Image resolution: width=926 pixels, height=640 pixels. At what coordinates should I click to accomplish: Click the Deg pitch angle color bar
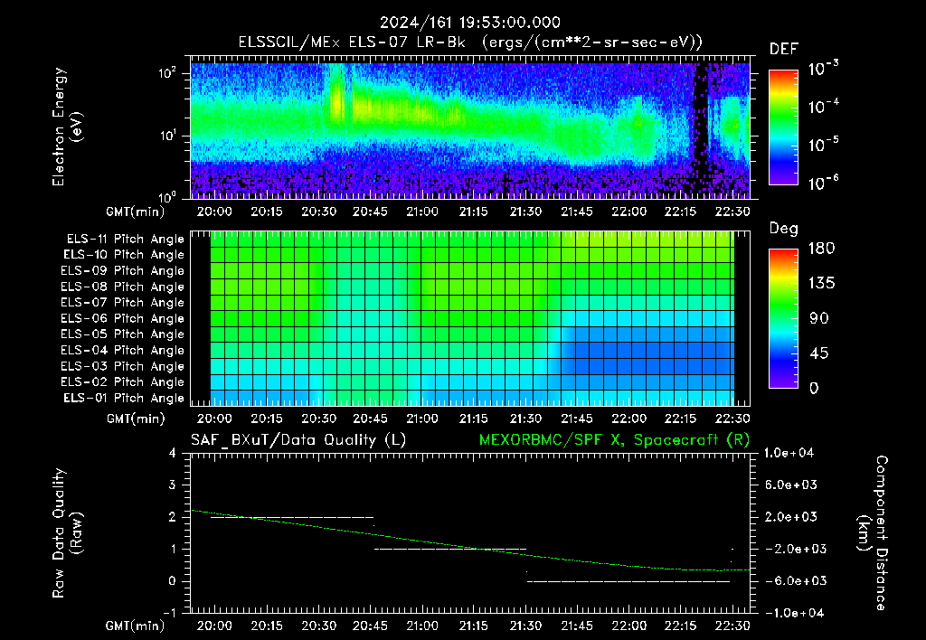[784, 319]
